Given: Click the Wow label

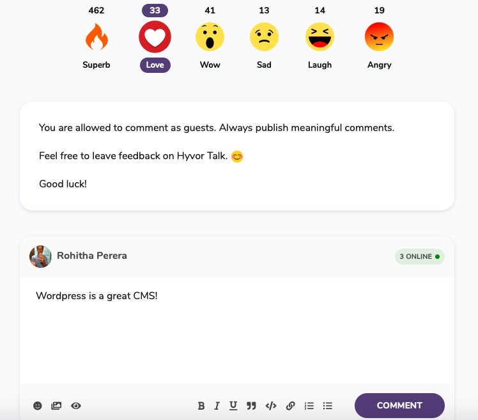Looking at the screenshot, I should pos(210,65).
